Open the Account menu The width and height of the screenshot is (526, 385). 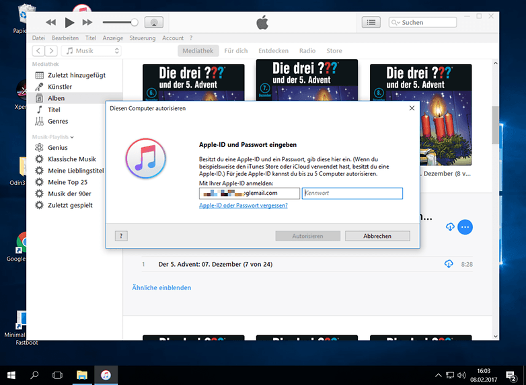(x=173, y=38)
